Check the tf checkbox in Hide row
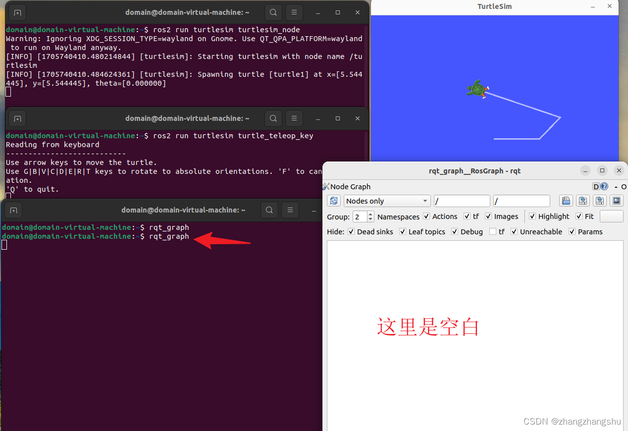 (493, 232)
